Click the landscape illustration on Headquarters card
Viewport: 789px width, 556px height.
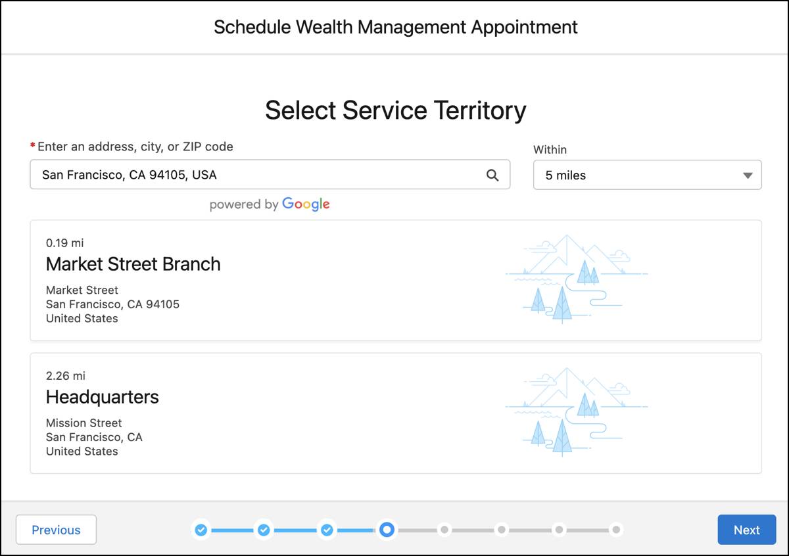pos(577,412)
